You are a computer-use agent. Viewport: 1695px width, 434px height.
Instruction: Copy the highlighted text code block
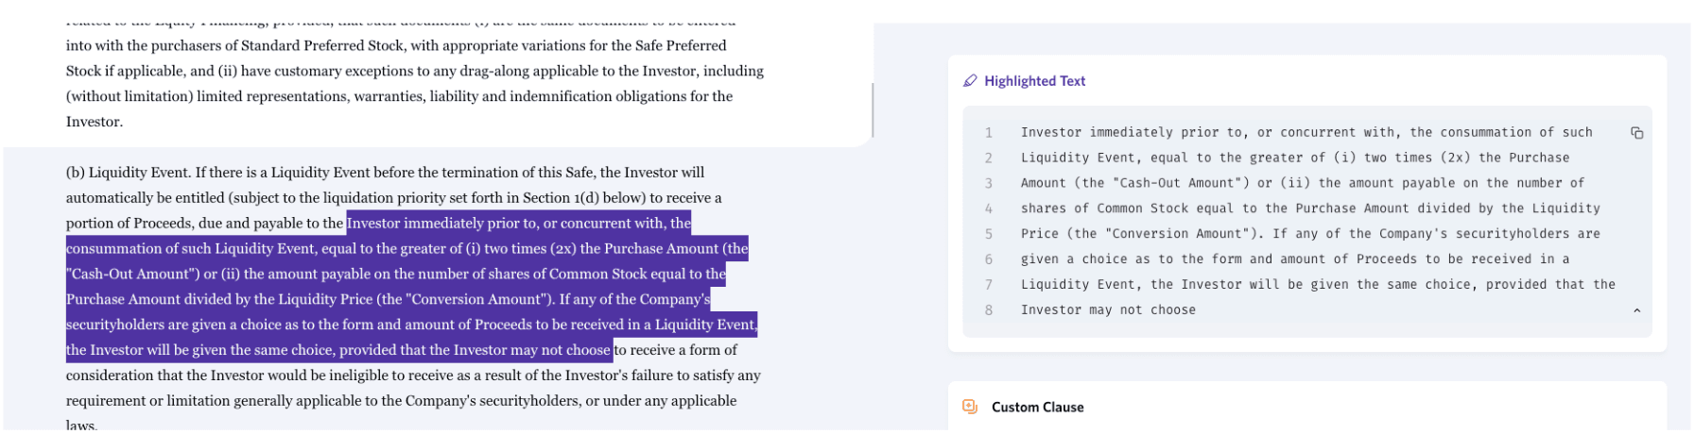[1636, 133]
